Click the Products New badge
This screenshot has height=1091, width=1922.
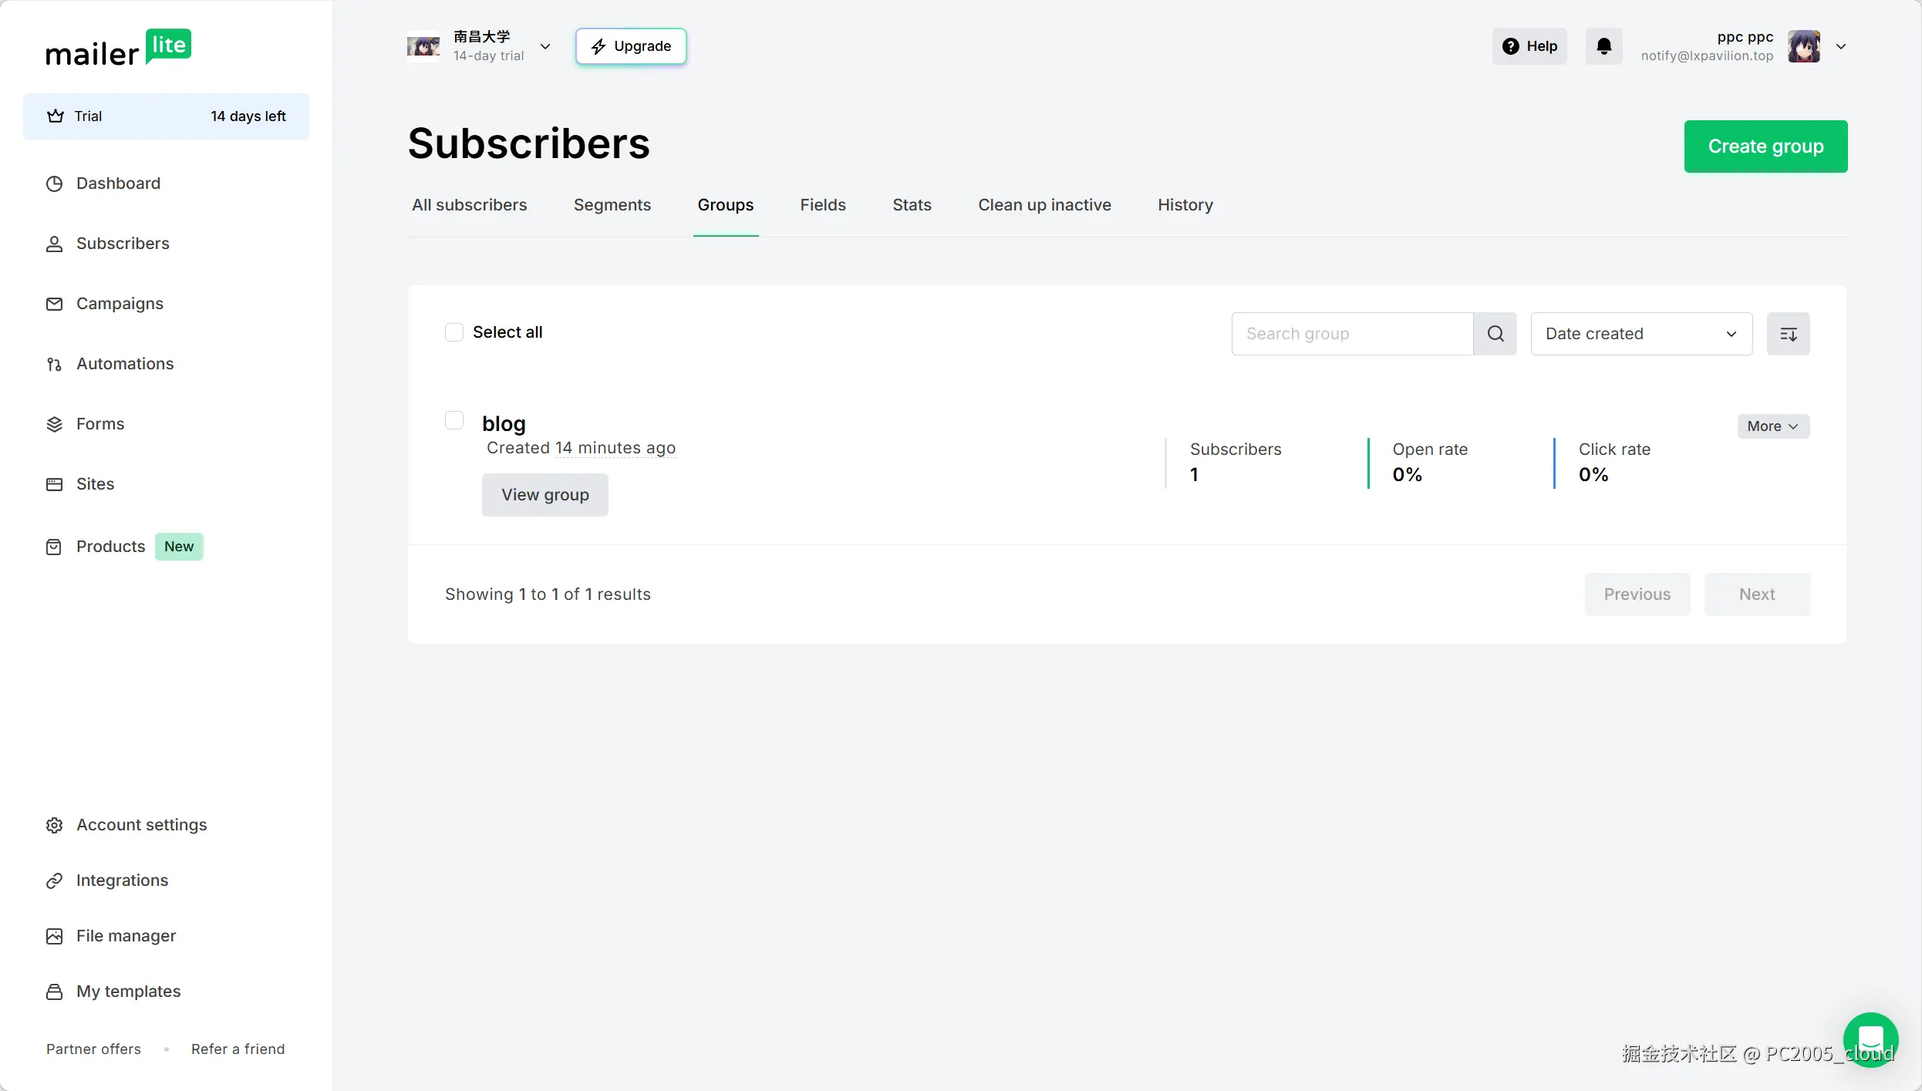[x=179, y=547]
